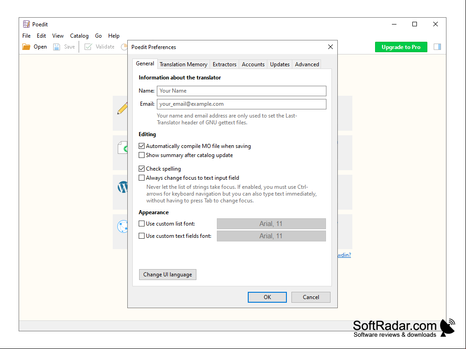Click the pencil icon in Poedit welcome screen
This screenshot has width=466, height=349.
(122, 108)
